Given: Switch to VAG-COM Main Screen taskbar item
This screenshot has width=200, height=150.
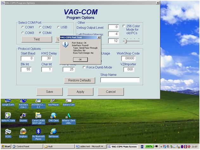Looking at the screenshot, I should 122,147.
